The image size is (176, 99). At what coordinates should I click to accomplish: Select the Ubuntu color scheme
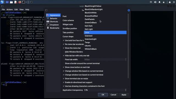105,46
